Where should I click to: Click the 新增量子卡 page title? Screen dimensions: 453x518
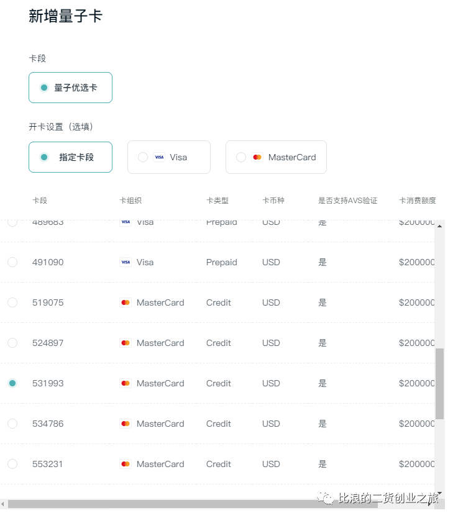click(x=66, y=16)
